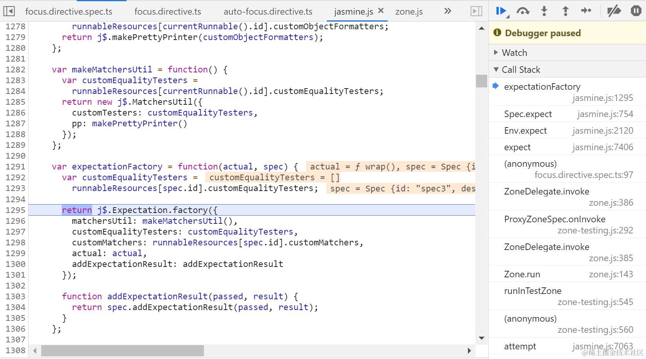Image resolution: width=646 pixels, height=359 pixels.
Task: Step over next function call
Action: [x=523, y=11]
